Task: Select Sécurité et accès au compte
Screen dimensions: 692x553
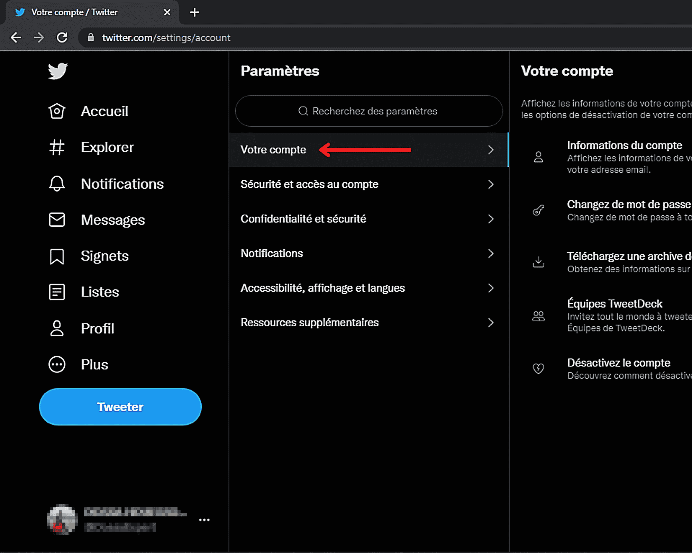Action: pyautogui.click(x=369, y=184)
